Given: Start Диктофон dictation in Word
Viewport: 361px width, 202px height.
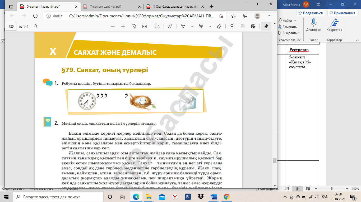Looking at the screenshot, I should (x=314, y=25).
